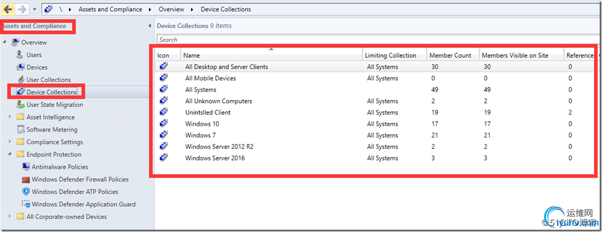The width and height of the screenshot is (602, 232).
Task: Click the Overview node icon
Action: [15, 42]
